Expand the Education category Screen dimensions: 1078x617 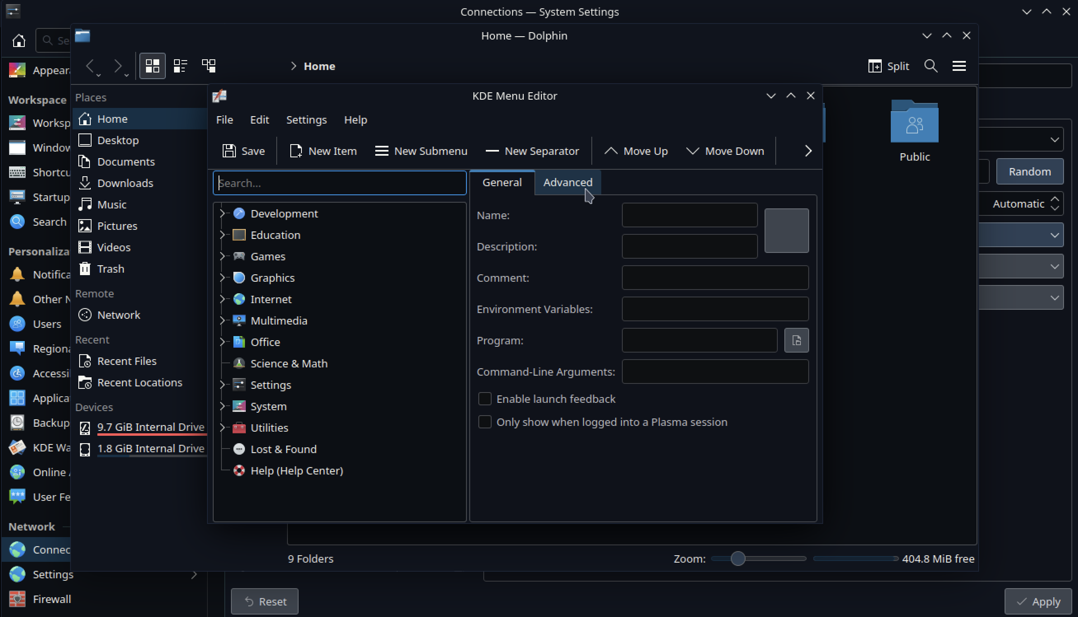coord(222,235)
